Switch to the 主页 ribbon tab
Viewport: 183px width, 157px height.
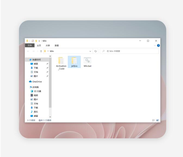(39, 45)
